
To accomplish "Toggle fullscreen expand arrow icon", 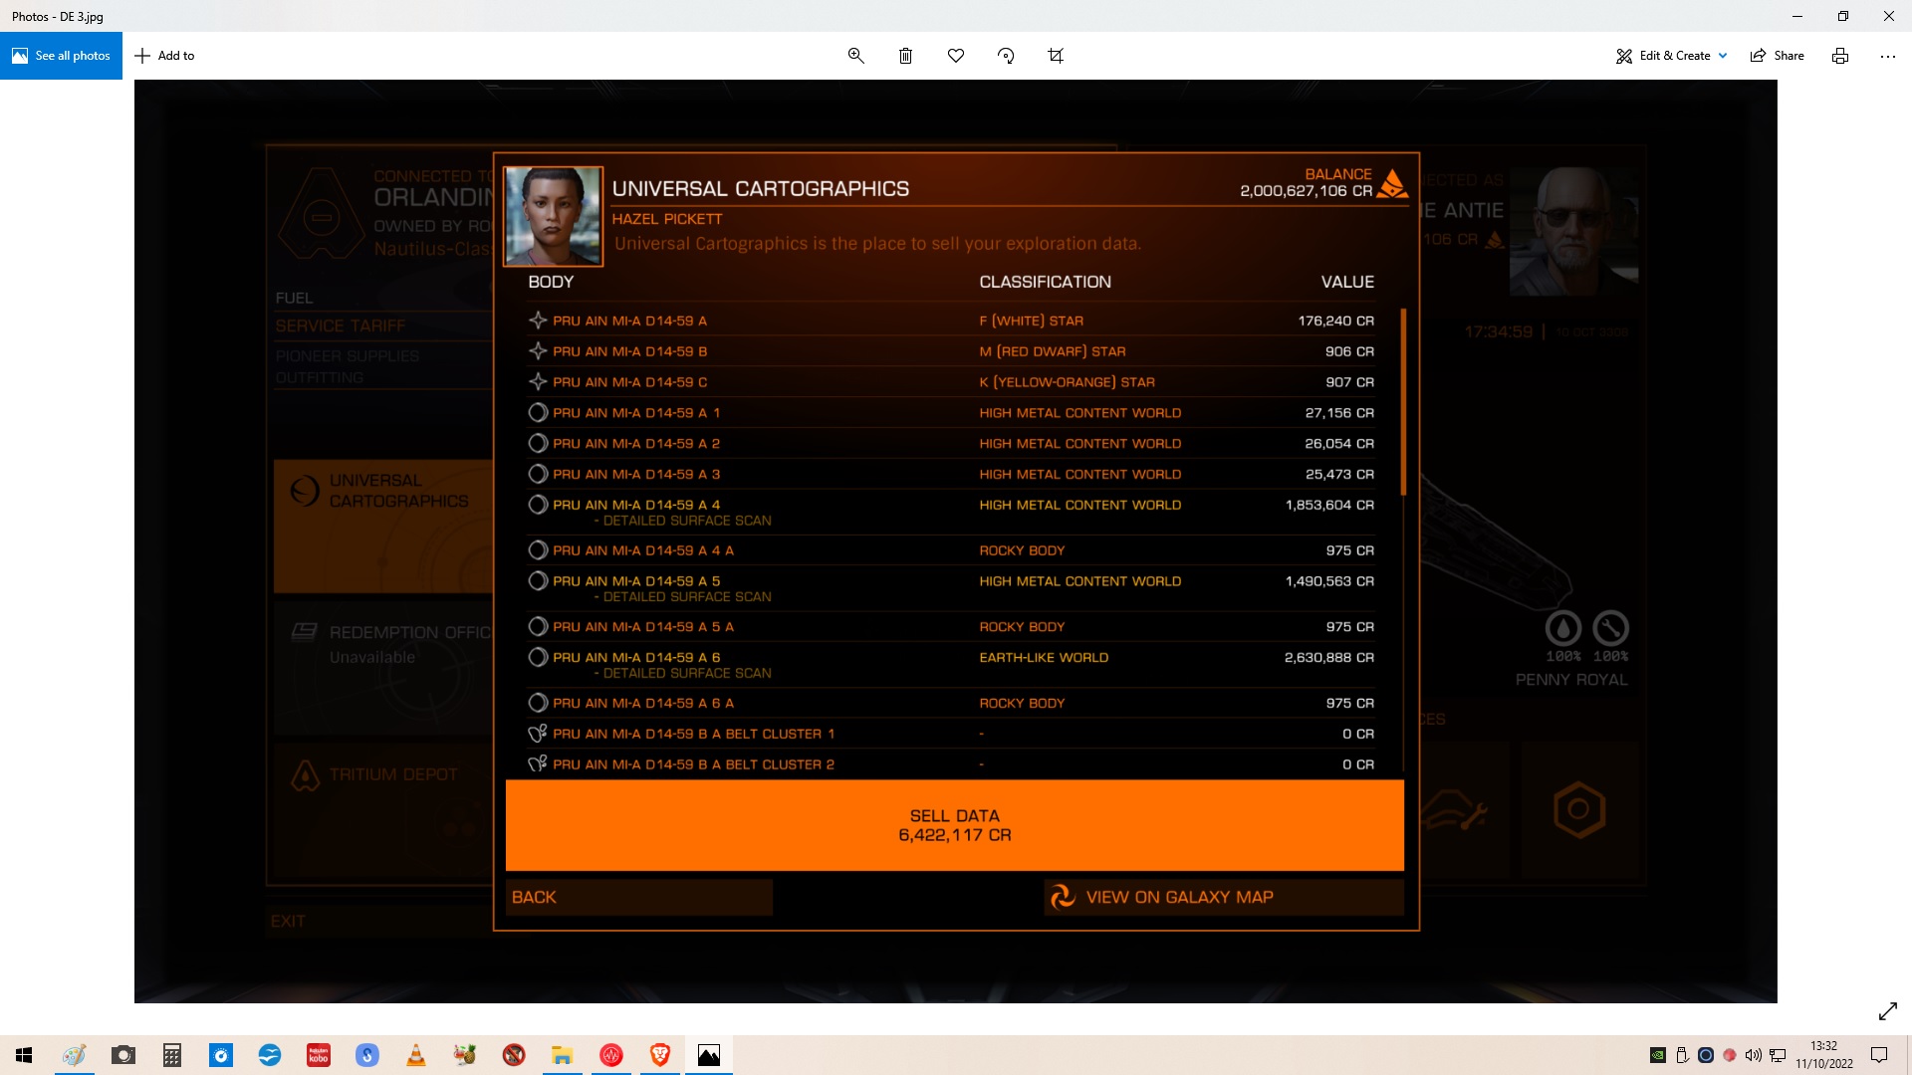I will (x=1887, y=1011).
